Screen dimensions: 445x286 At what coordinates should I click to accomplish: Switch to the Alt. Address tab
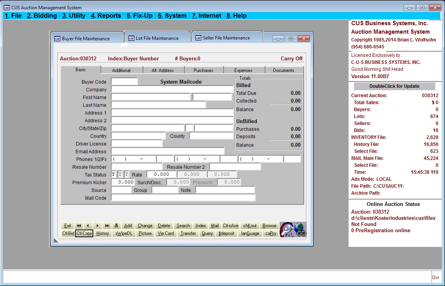click(x=163, y=70)
